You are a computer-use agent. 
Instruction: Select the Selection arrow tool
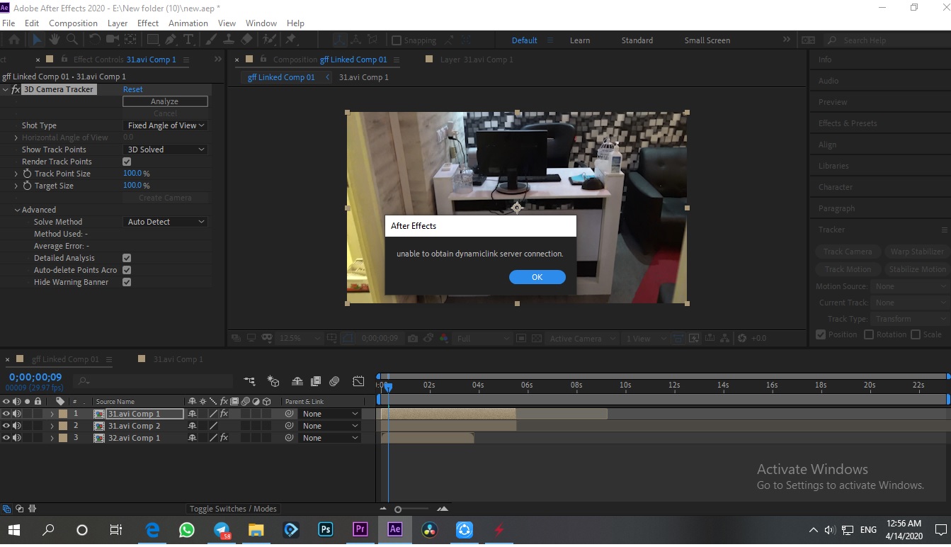click(37, 40)
